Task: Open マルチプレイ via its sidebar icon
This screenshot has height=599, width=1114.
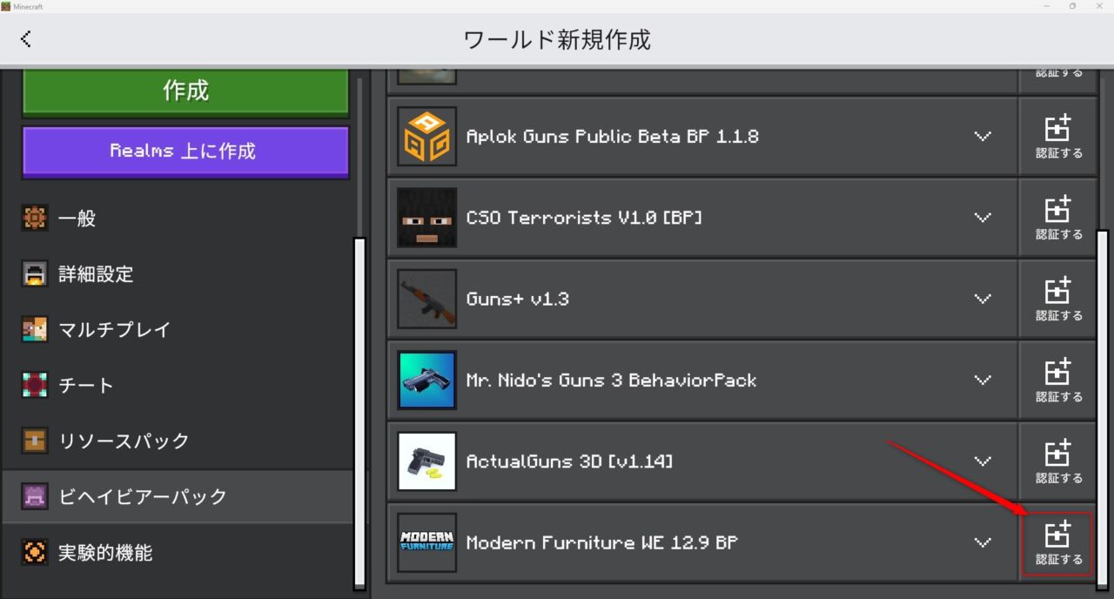Action: [34, 329]
